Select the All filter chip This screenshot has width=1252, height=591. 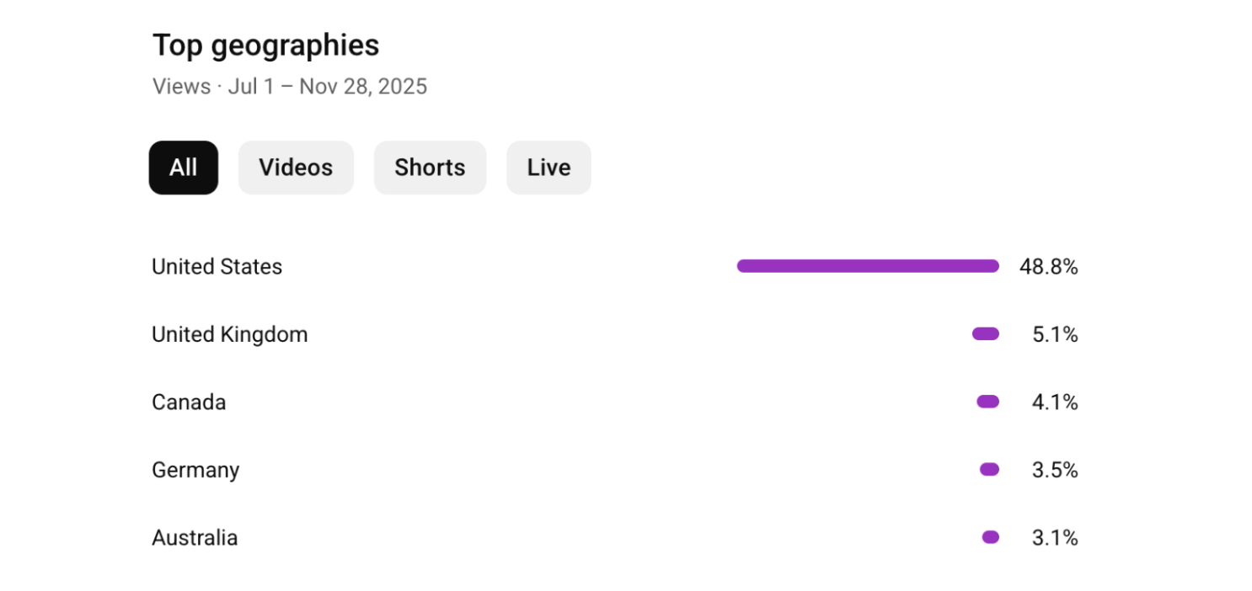tap(184, 168)
